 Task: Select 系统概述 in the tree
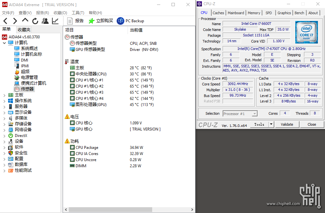pyautogui.click(x=26, y=48)
